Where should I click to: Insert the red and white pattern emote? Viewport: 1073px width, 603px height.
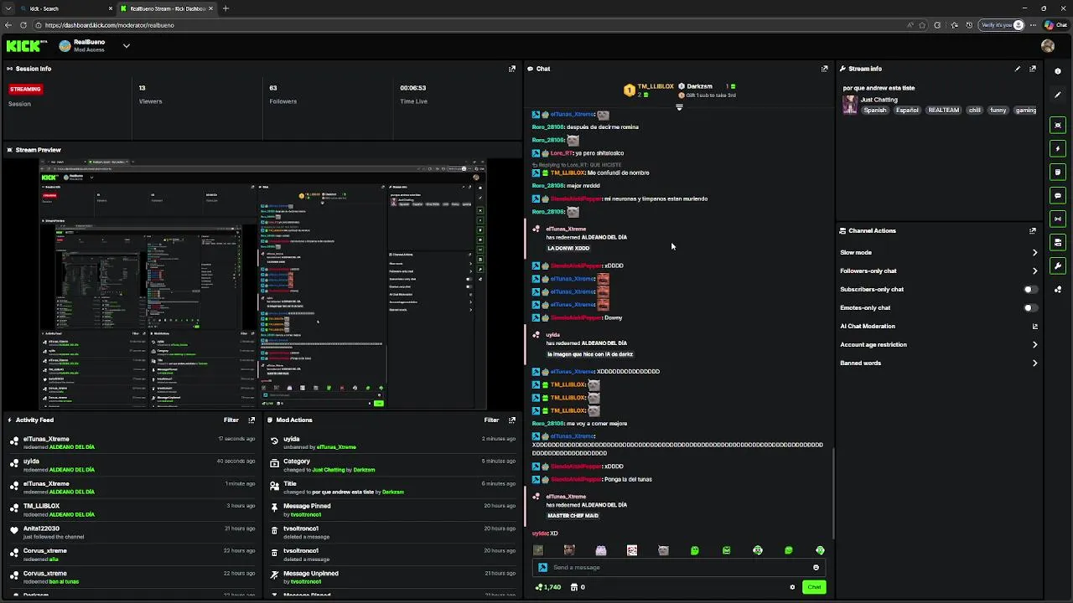[632, 550]
